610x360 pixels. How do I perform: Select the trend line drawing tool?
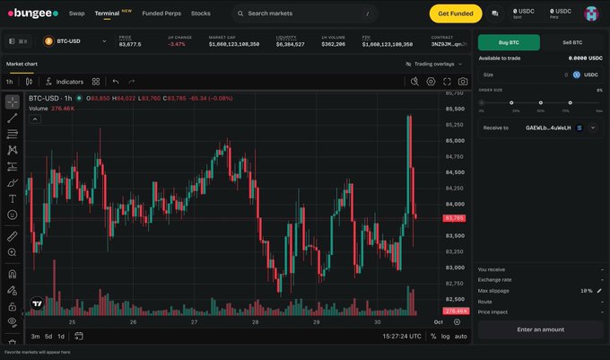[13, 118]
